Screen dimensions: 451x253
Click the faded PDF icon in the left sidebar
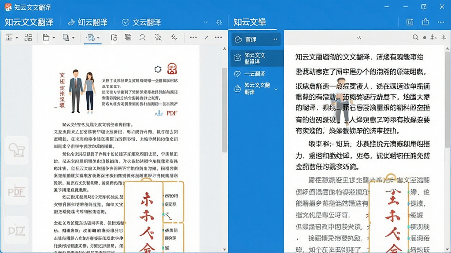(16, 191)
